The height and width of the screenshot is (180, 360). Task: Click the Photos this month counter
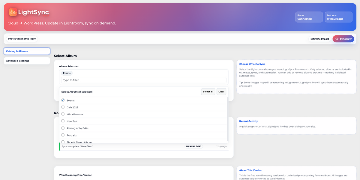point(21,38)
